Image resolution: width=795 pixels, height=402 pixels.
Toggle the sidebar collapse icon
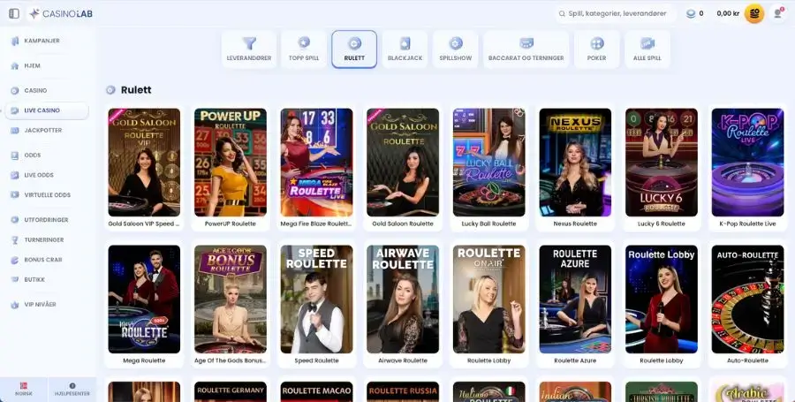coord(14,13)
